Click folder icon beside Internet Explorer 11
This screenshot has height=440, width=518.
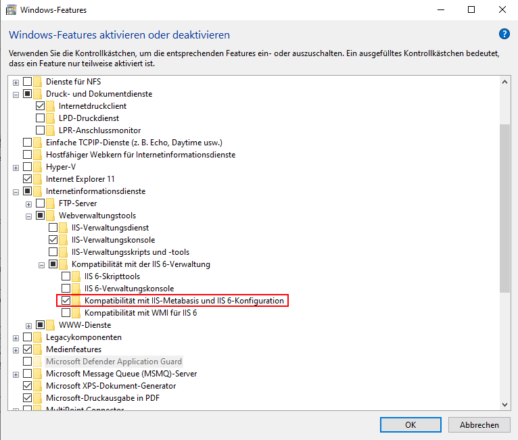(x=39, y=179)
